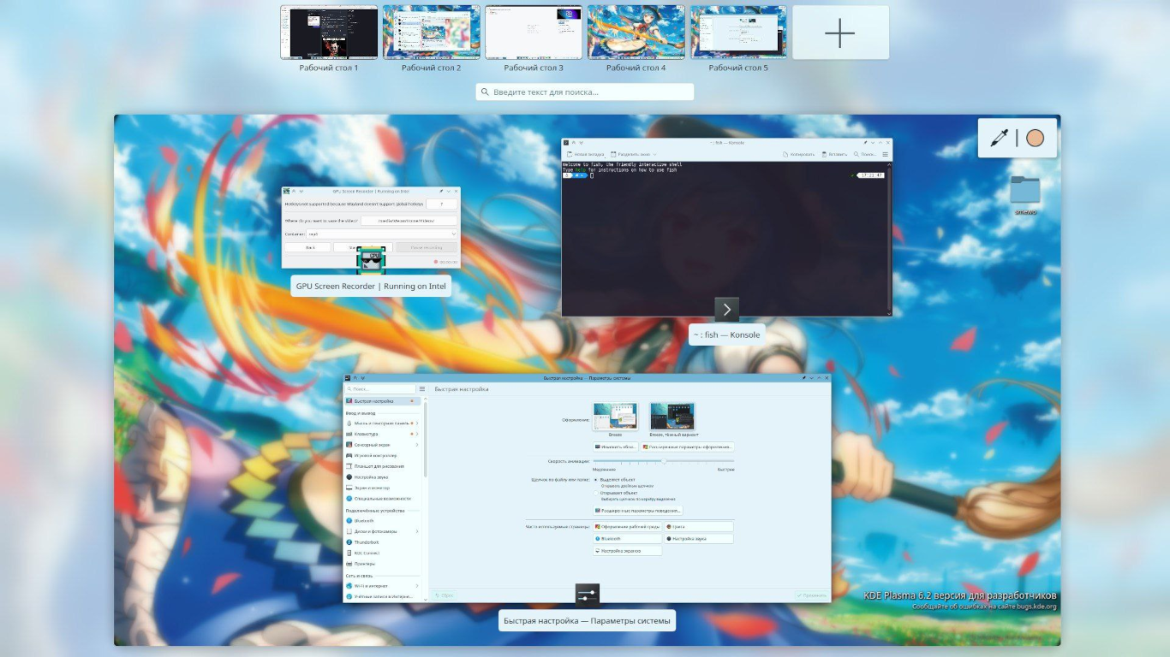Screen dimensions: 1170x657
Task: Add a new virtual desktop with plus
Action: (x=839, y=33)
